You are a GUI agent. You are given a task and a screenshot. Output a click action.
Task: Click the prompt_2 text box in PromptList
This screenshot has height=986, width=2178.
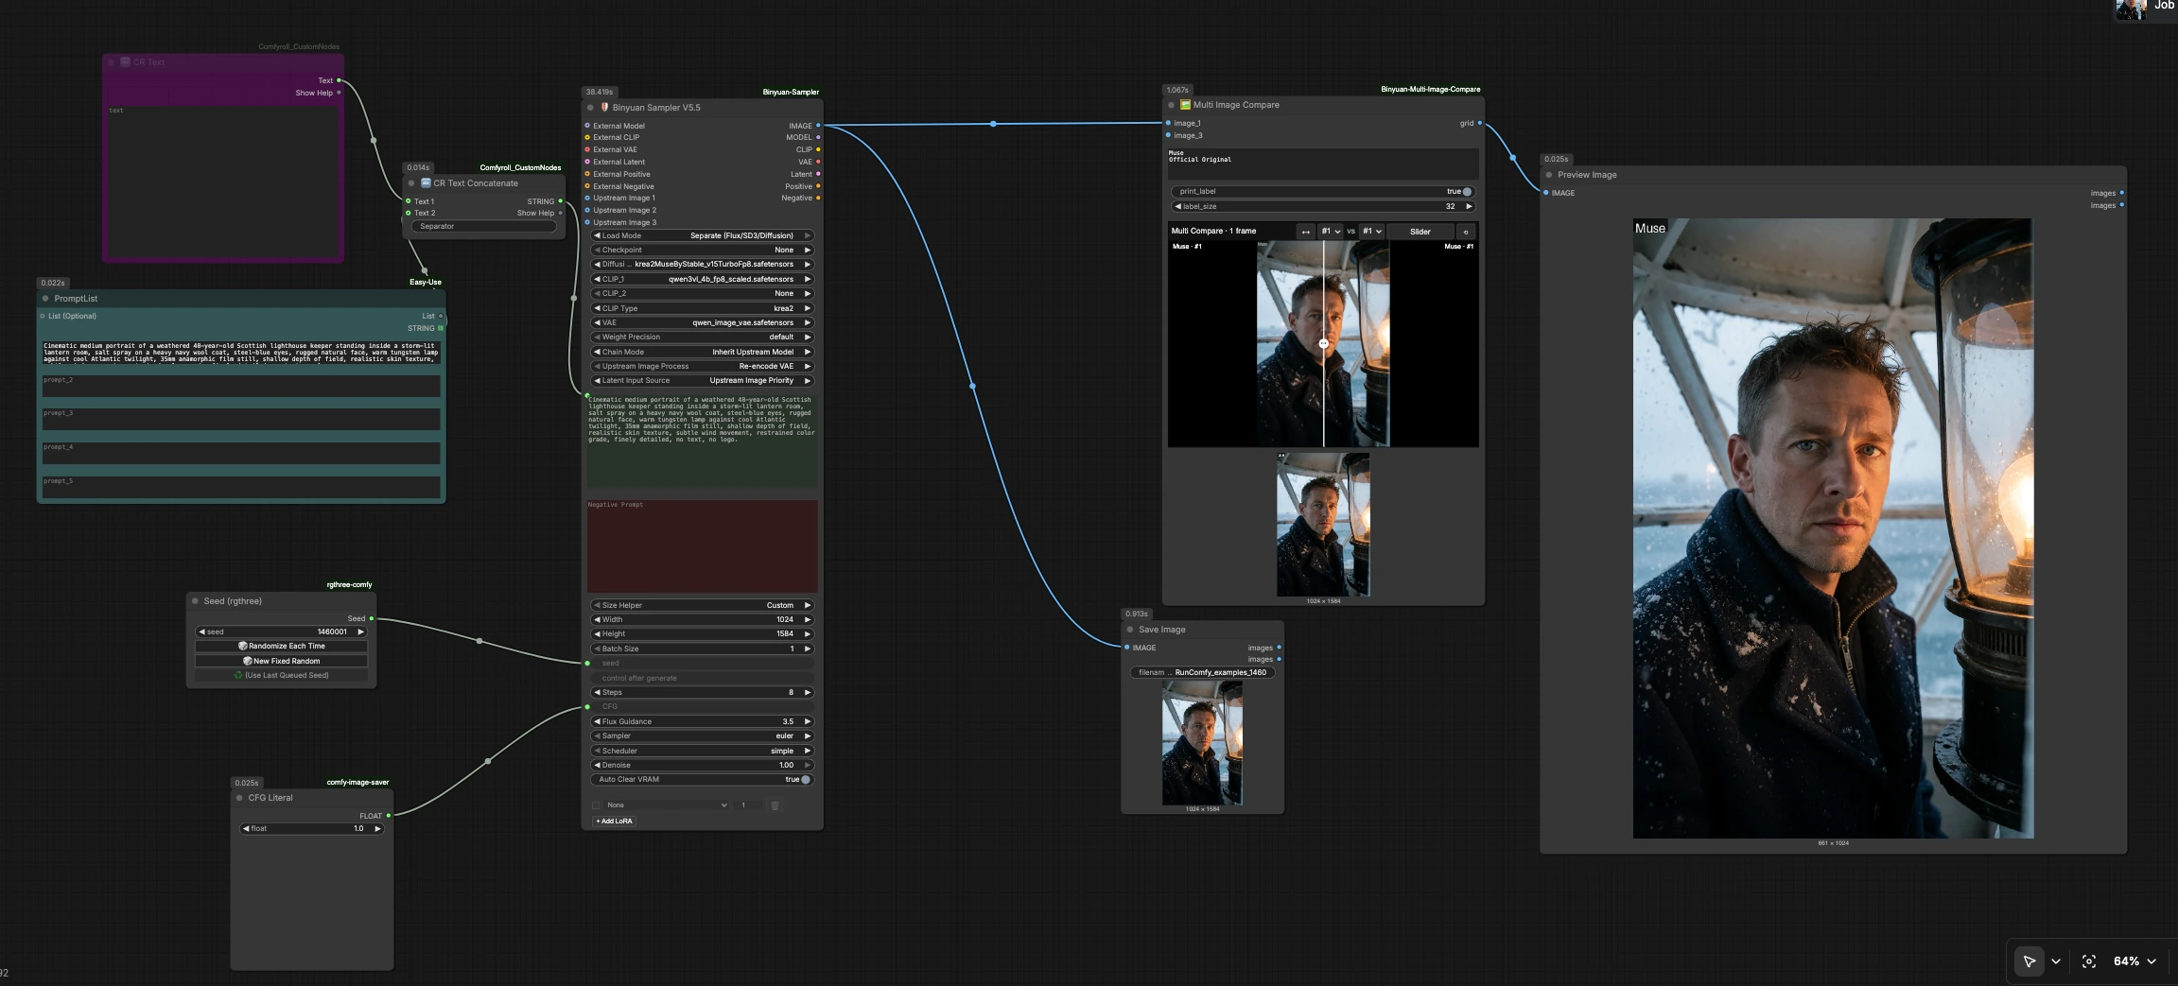click(x=241, y=386)
